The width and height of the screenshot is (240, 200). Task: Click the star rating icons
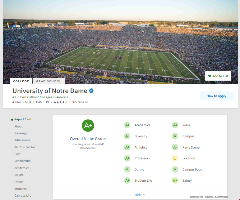point(60,102)
